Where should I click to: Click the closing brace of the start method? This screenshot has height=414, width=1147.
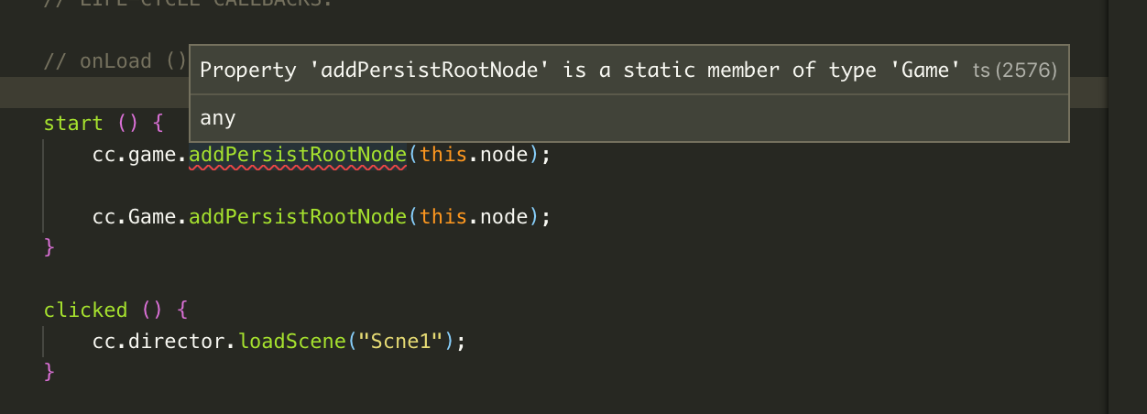click(49, 247)
